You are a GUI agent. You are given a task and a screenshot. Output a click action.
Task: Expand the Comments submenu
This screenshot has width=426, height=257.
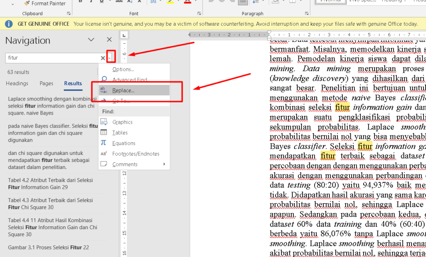point(164,164)
